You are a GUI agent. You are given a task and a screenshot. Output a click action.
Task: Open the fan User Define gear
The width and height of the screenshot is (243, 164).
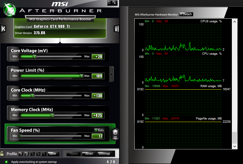pyautogui.click(x=115, y=134)
